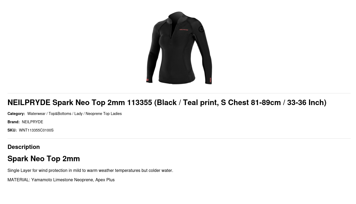Click the red NeilPryde chest logo on top

click(x=184, y=30)
